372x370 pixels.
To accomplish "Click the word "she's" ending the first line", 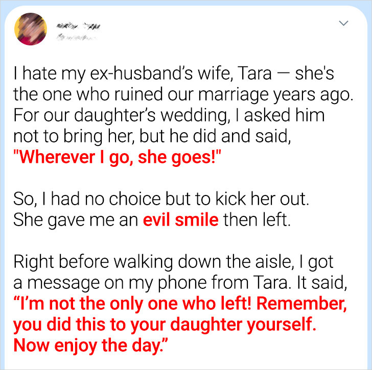I will 315,73.
